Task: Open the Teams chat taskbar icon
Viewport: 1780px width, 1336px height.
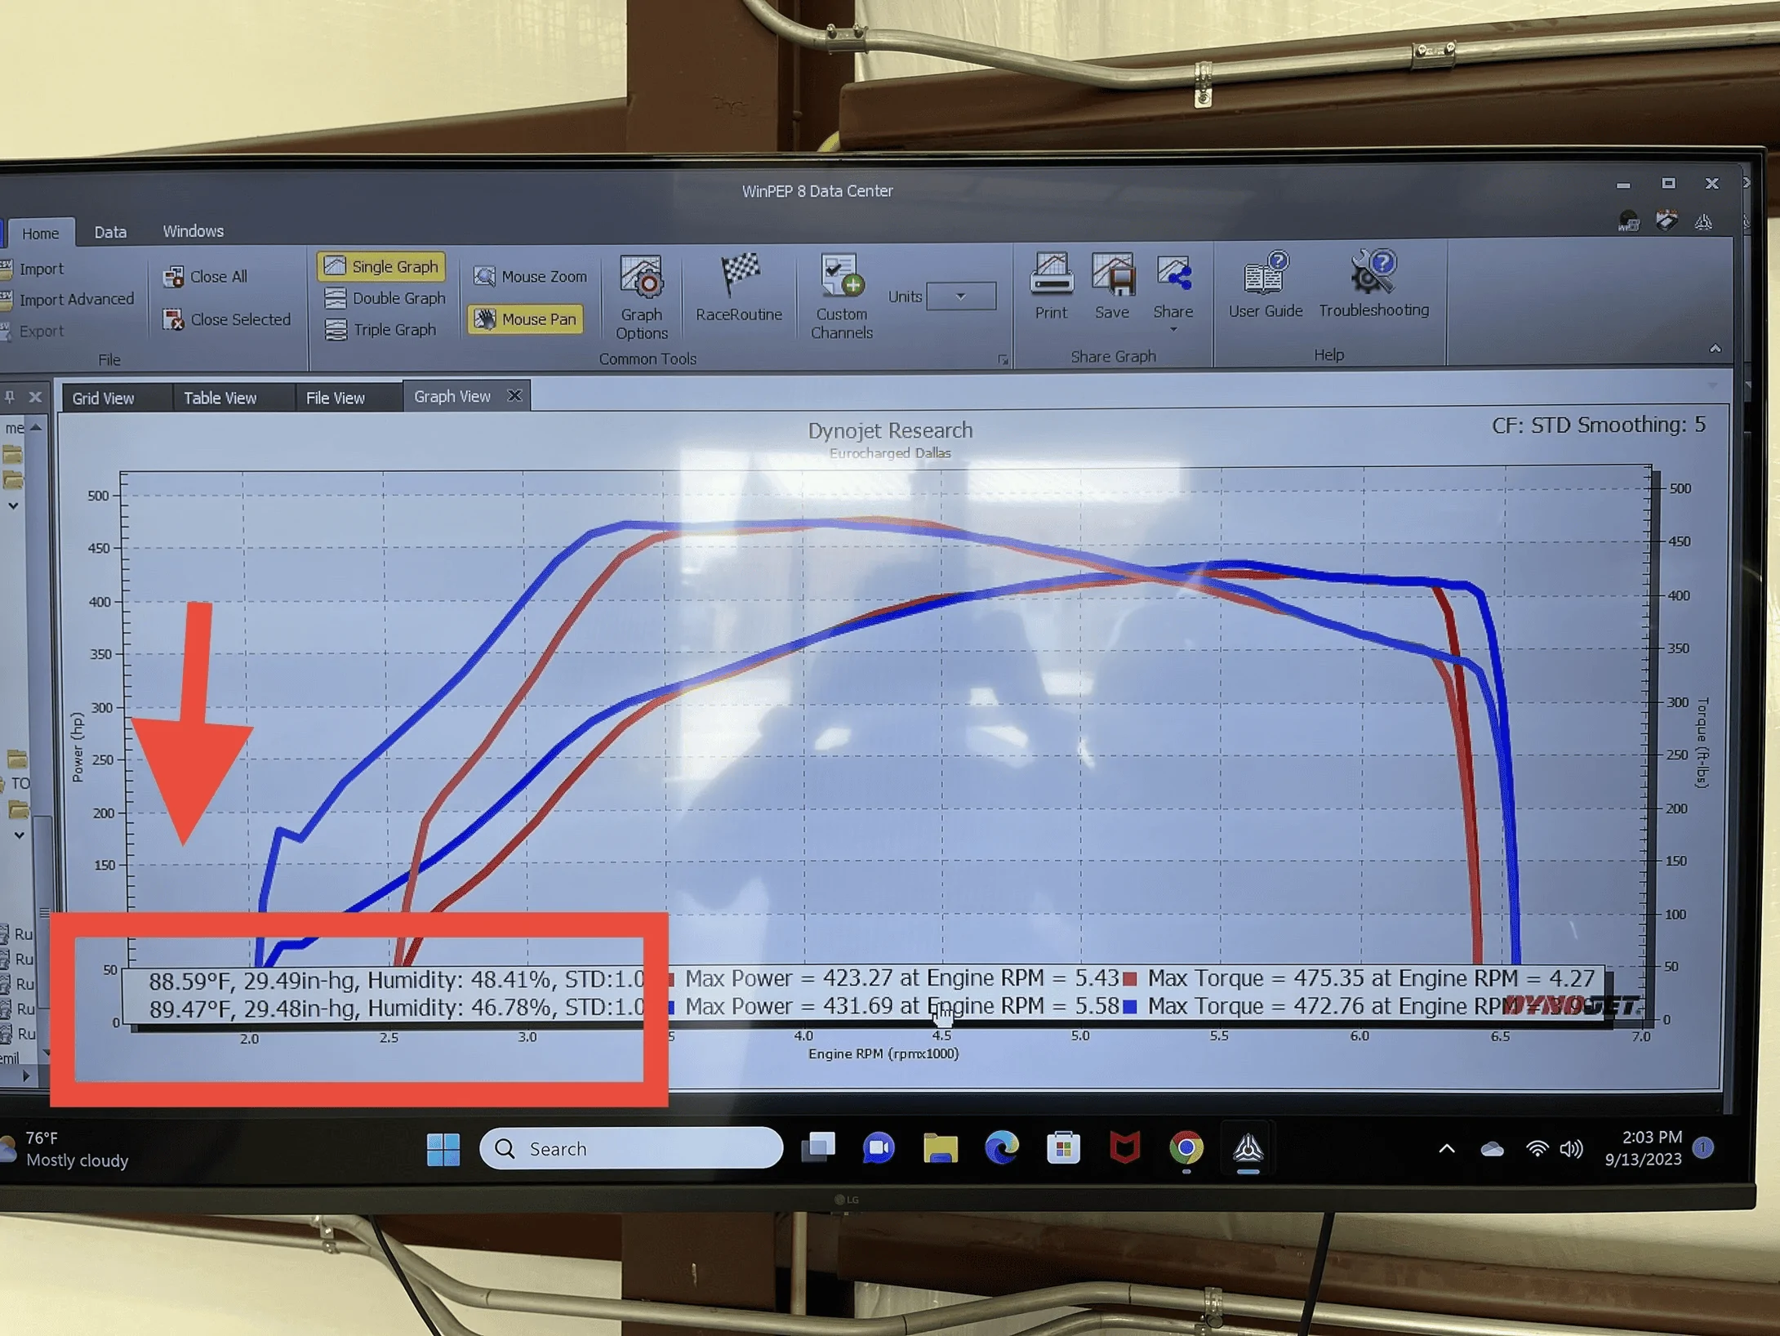Action: [879, 1148]
